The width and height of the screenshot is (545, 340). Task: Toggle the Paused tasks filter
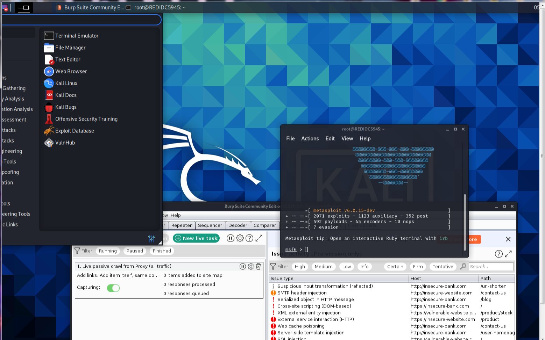click(x=135, y=251)
